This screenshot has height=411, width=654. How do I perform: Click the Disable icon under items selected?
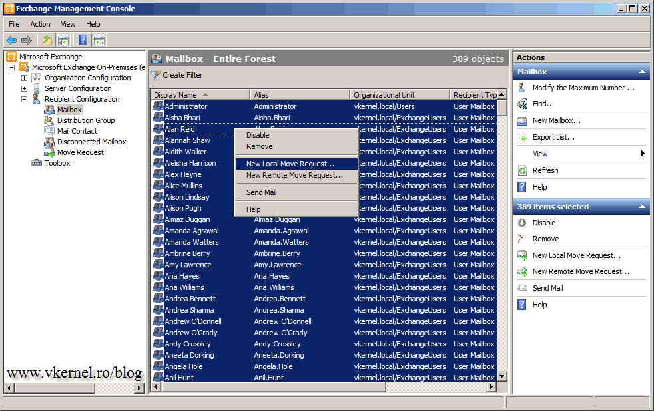(x=522, y=223)
